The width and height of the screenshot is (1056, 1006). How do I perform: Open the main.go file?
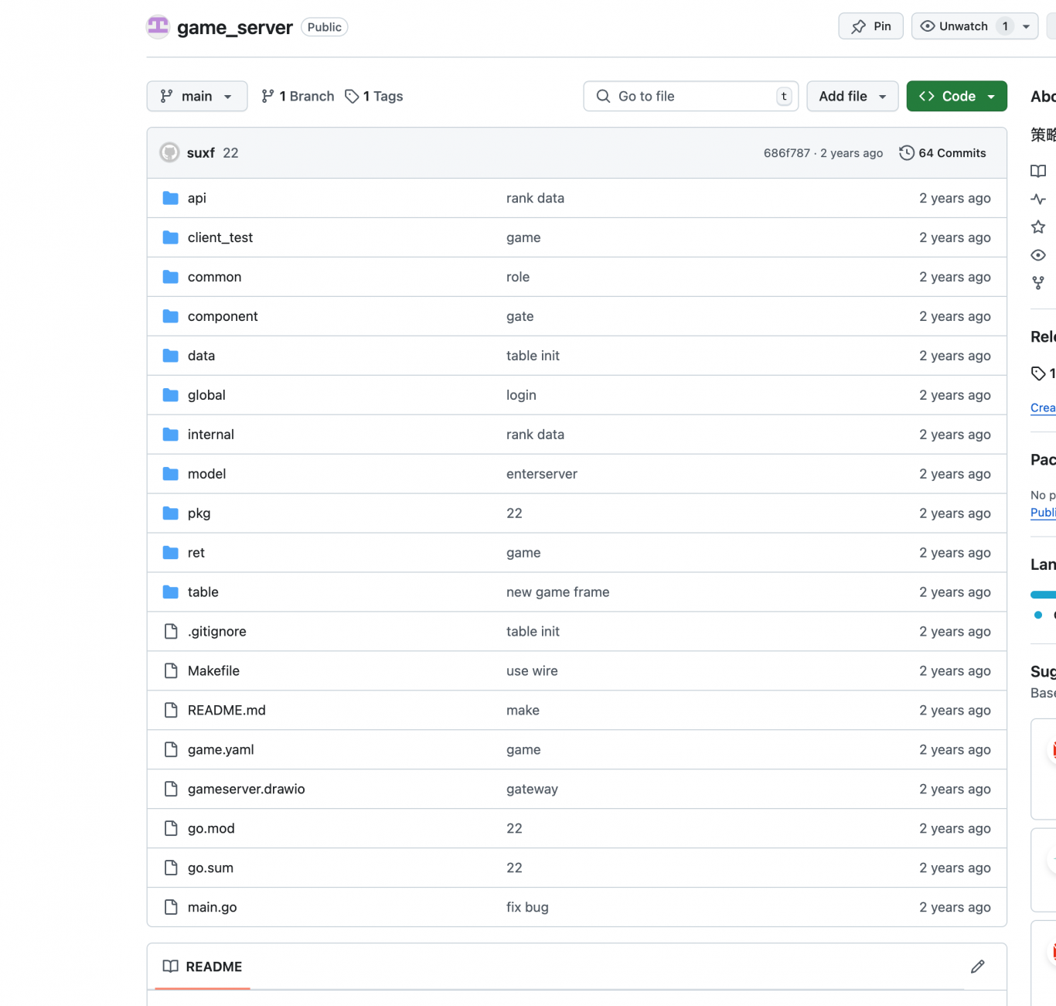pyautogui.click(x=213, y=908)
